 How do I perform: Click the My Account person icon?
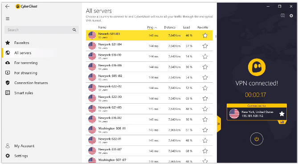(8, 146)
